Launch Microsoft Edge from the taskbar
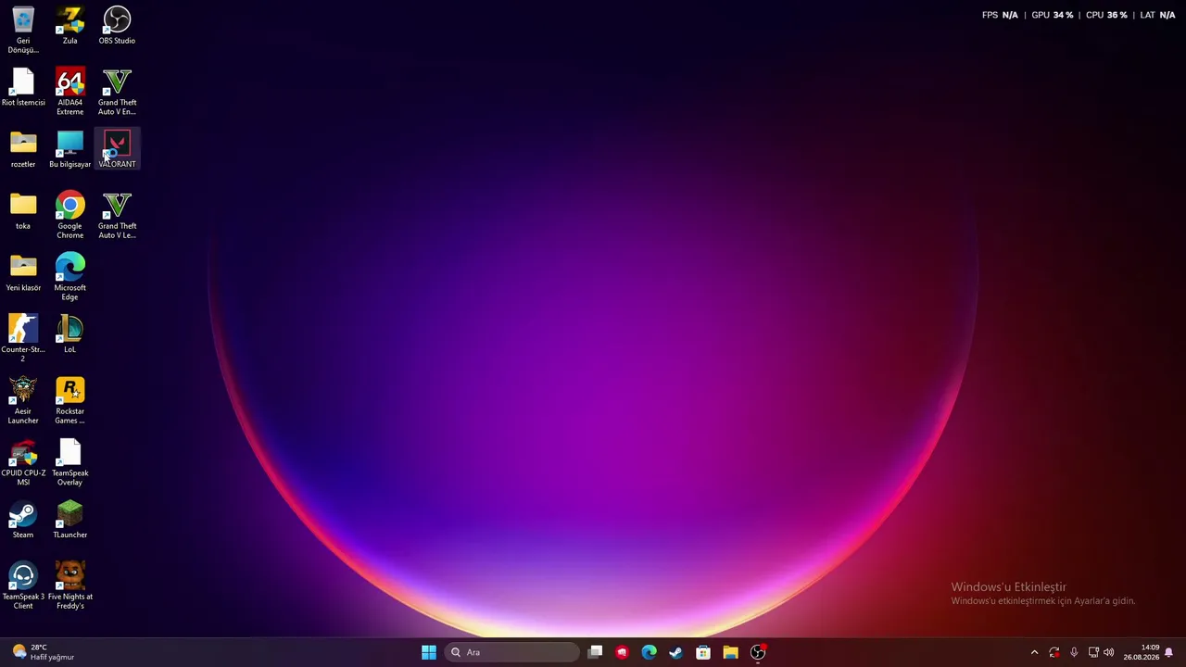The height and width of the screenshot is (667, 1186). tap(649, 652)
